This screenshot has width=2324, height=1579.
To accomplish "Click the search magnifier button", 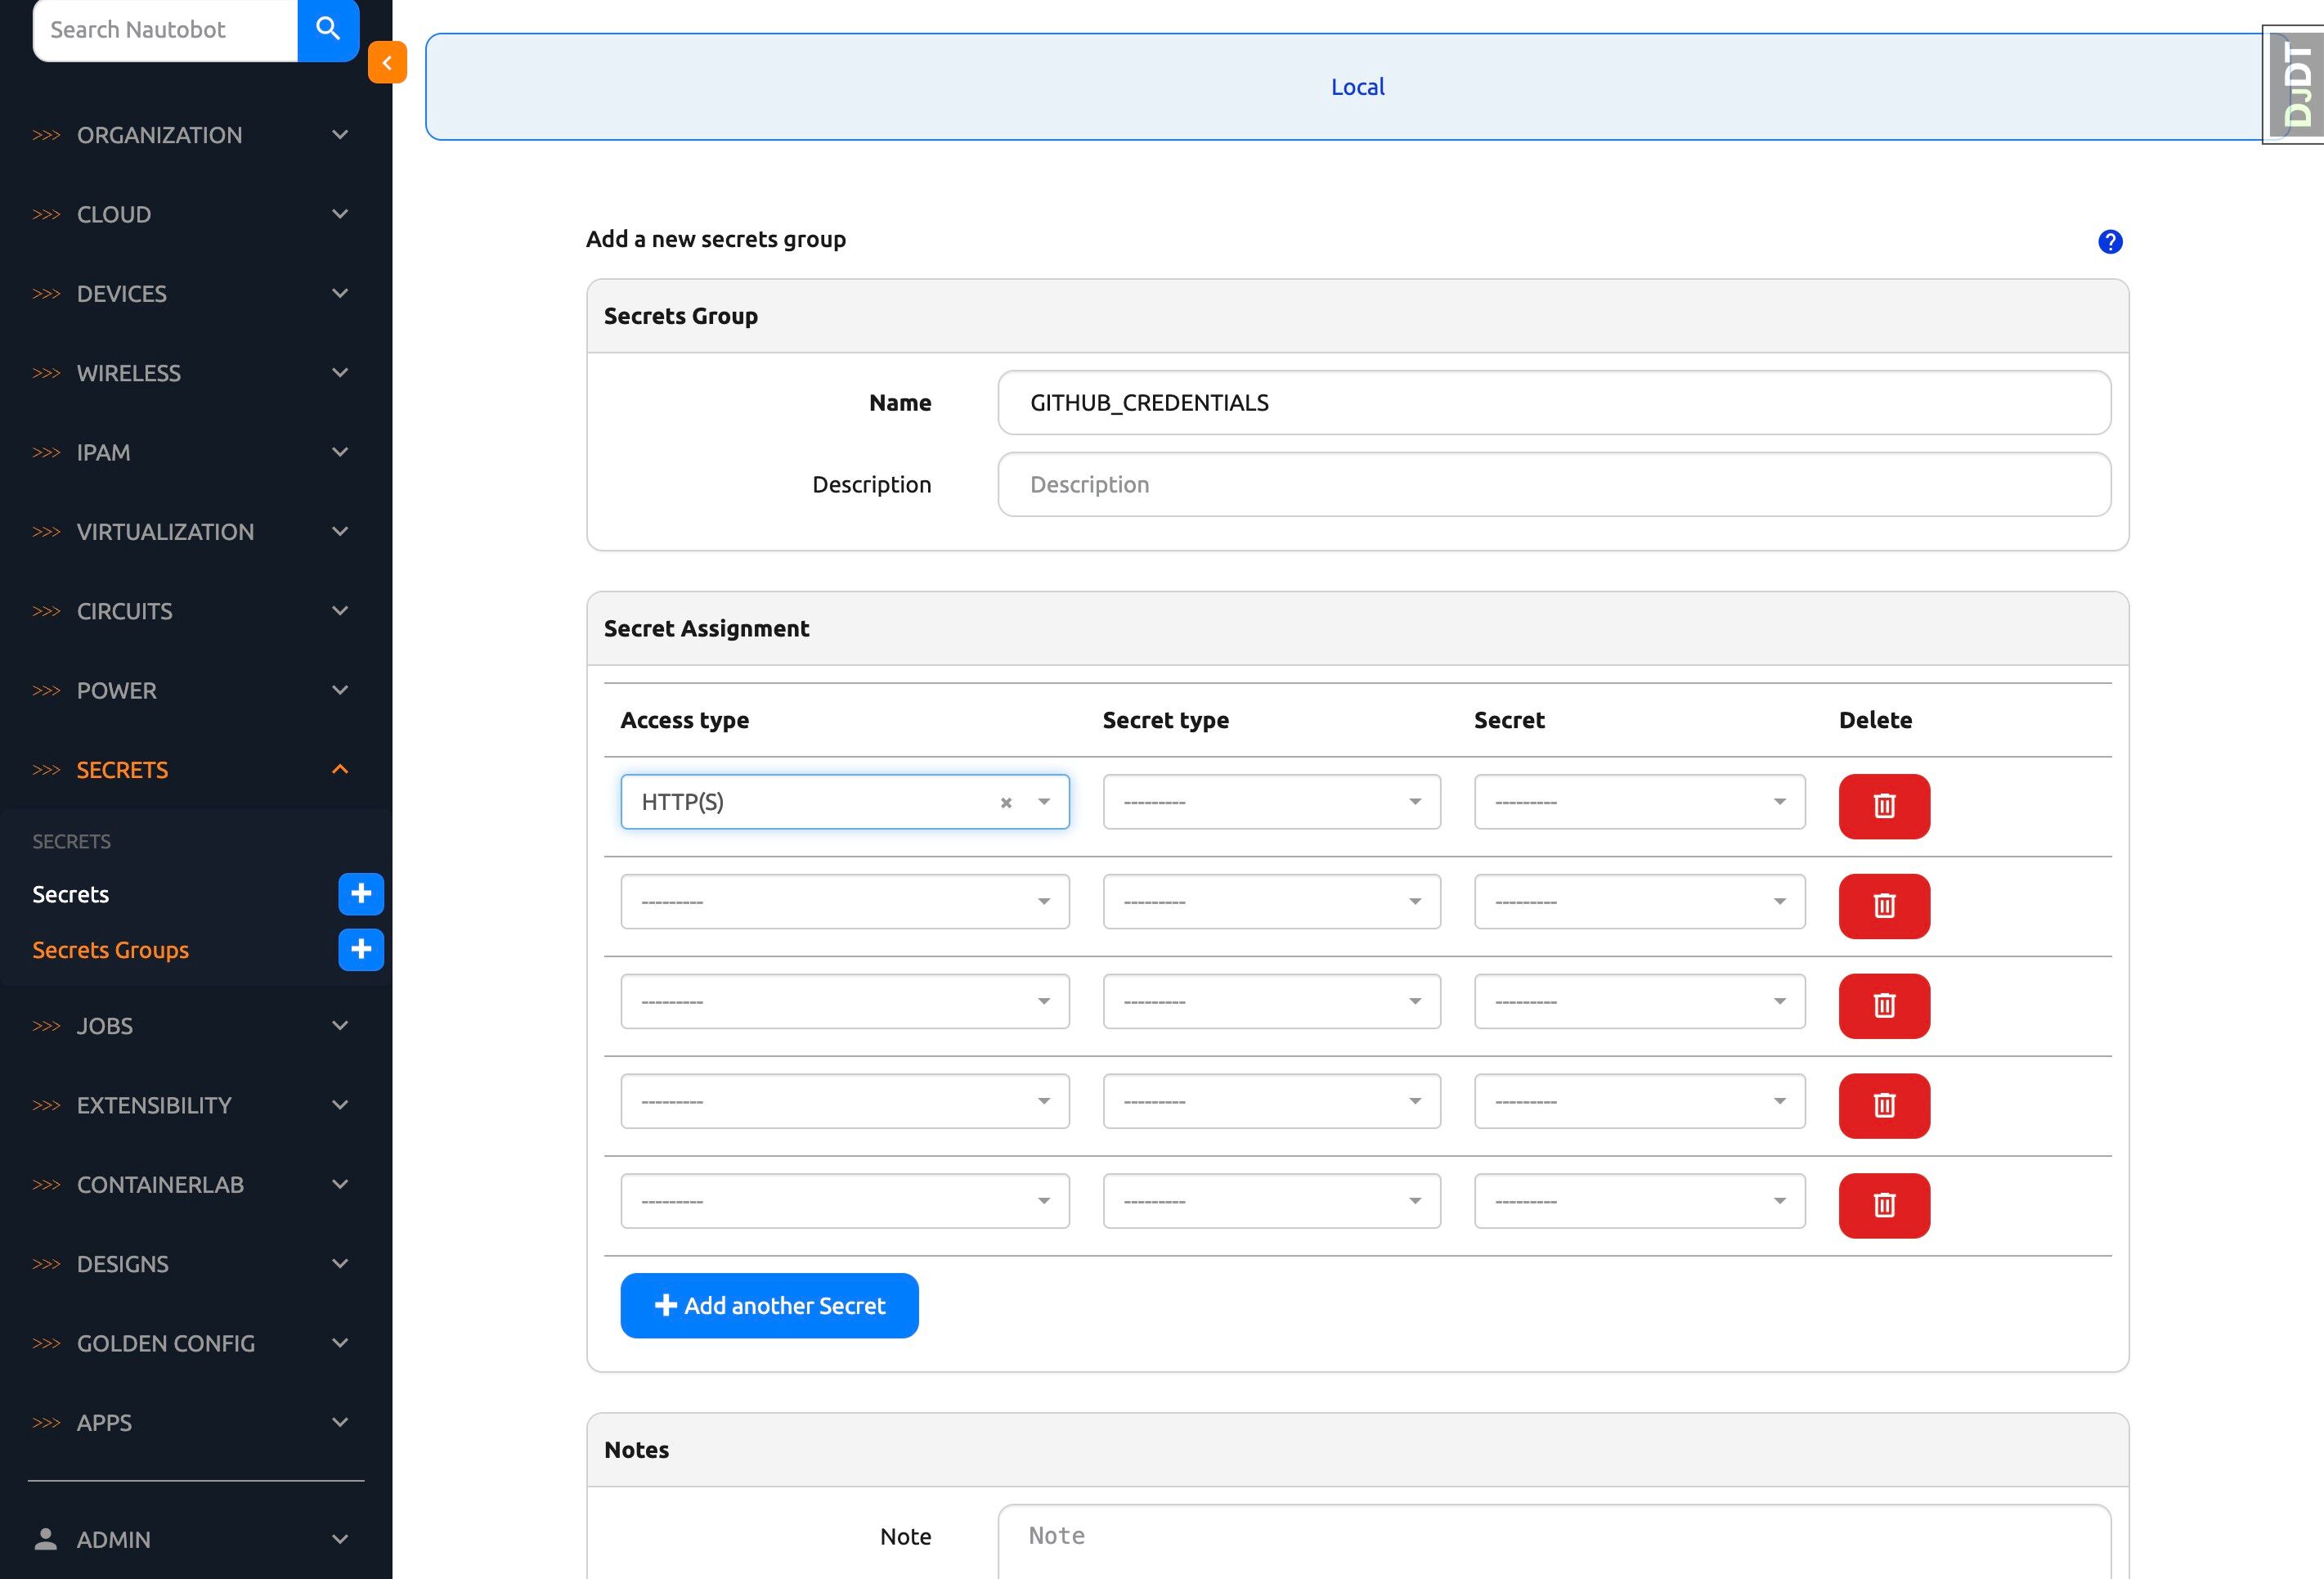I will 328,29.
